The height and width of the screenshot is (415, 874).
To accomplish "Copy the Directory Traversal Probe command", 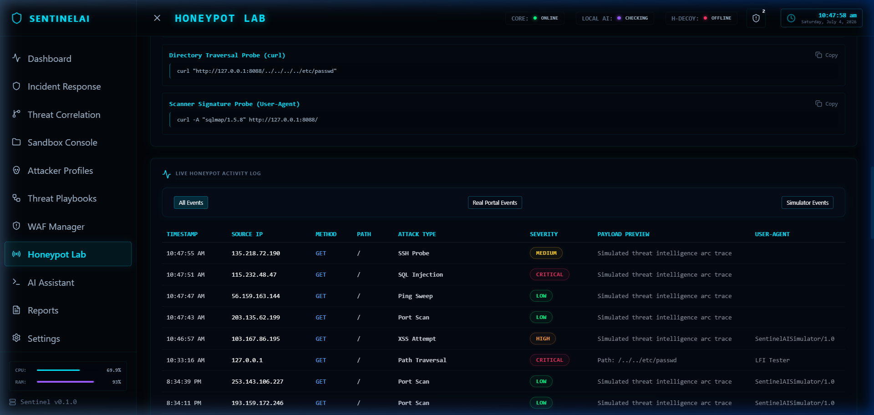I will tap(827, 55).
